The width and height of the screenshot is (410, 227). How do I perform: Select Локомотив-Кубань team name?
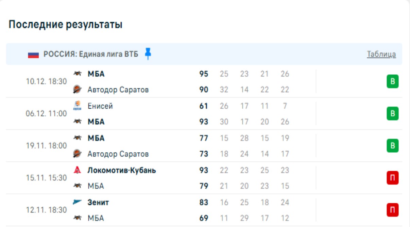click(x=122, y=170)
